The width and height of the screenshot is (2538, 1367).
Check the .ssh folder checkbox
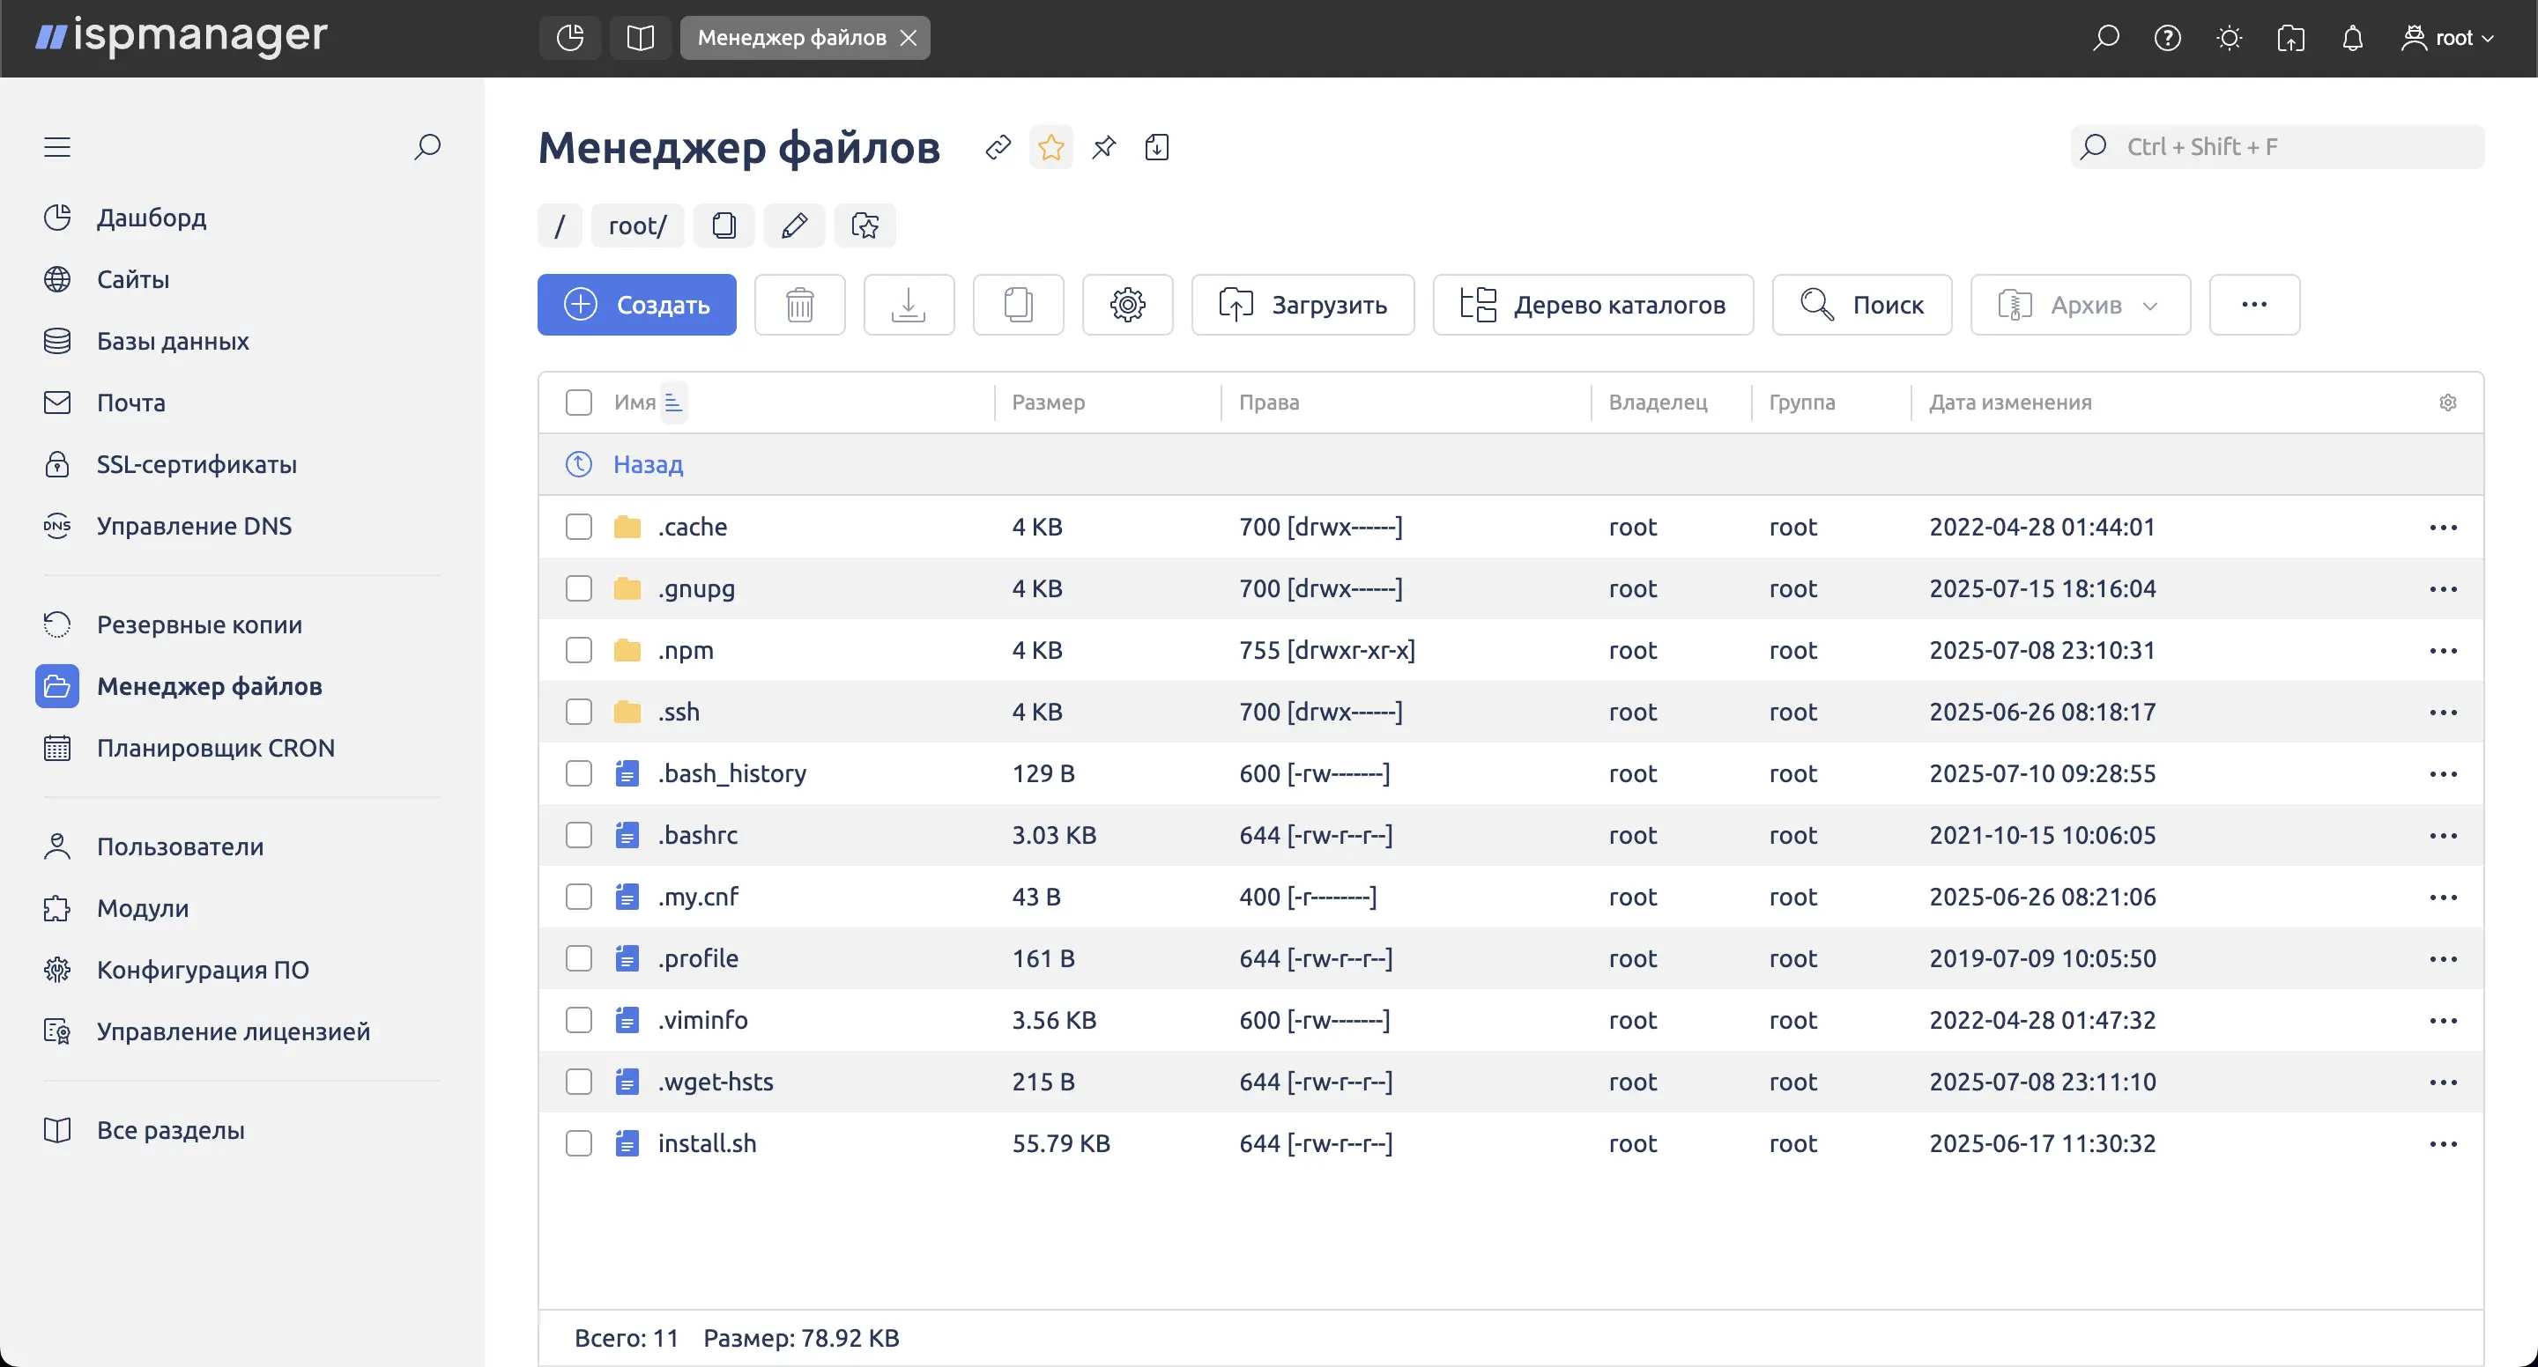point(578,711)
